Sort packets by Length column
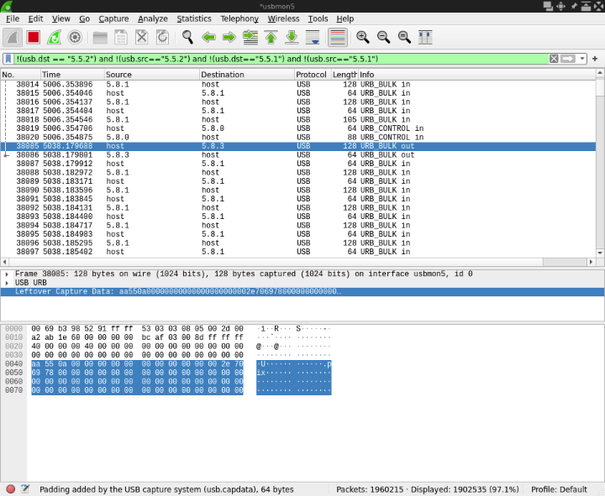Screen dimensions: 605x496 click(x=345, y=75)
